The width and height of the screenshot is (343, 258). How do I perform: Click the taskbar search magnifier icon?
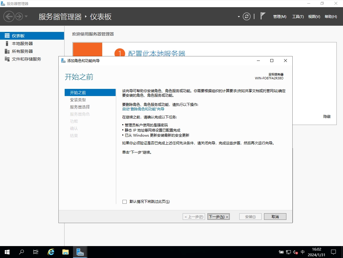21,252
